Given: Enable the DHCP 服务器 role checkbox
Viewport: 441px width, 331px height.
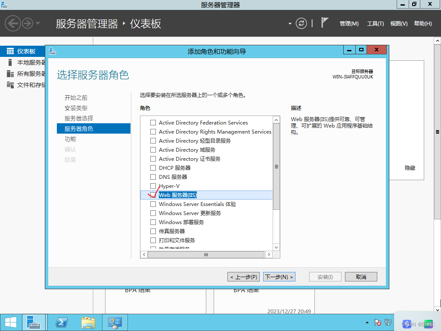Looking at the screenshot, I should 153,168.
